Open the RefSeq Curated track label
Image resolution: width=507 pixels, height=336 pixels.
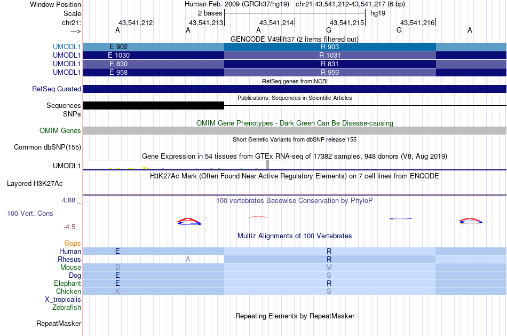pos(56,89)
